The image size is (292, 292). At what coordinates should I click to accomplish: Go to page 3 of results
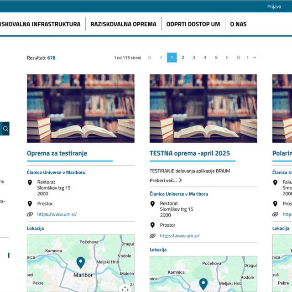[x=194, y=57]
